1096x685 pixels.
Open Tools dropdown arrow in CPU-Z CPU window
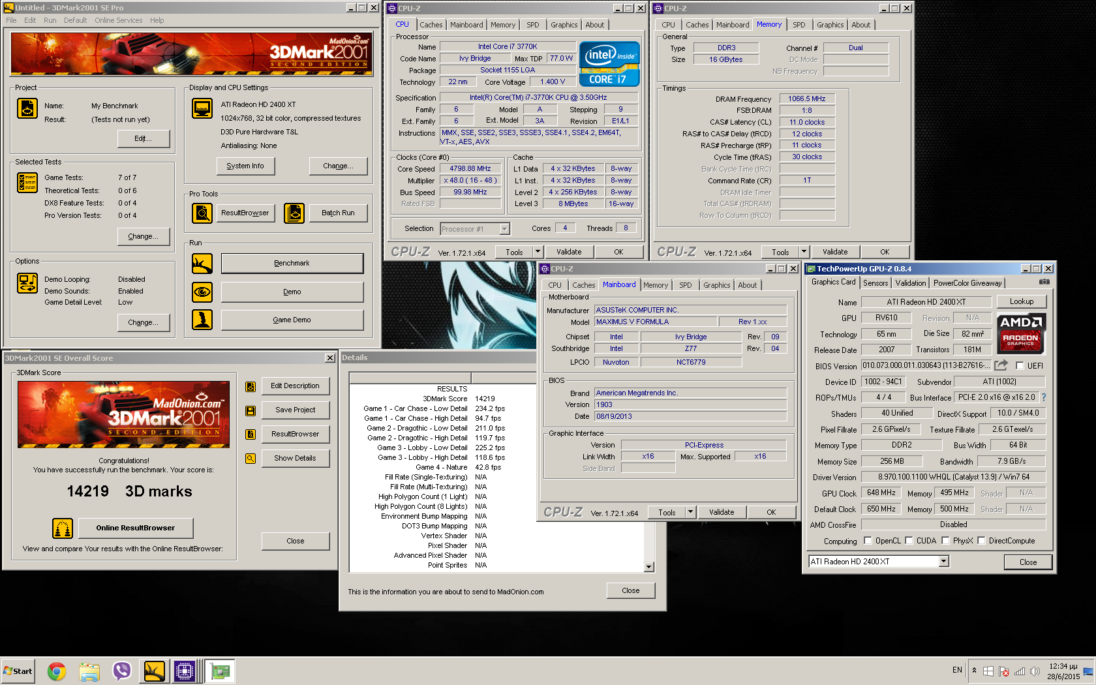(538, 252)
